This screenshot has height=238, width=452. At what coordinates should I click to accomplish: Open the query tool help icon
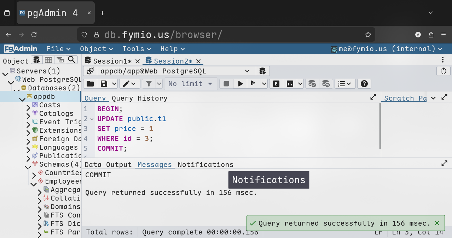click(x=364, y=84)
